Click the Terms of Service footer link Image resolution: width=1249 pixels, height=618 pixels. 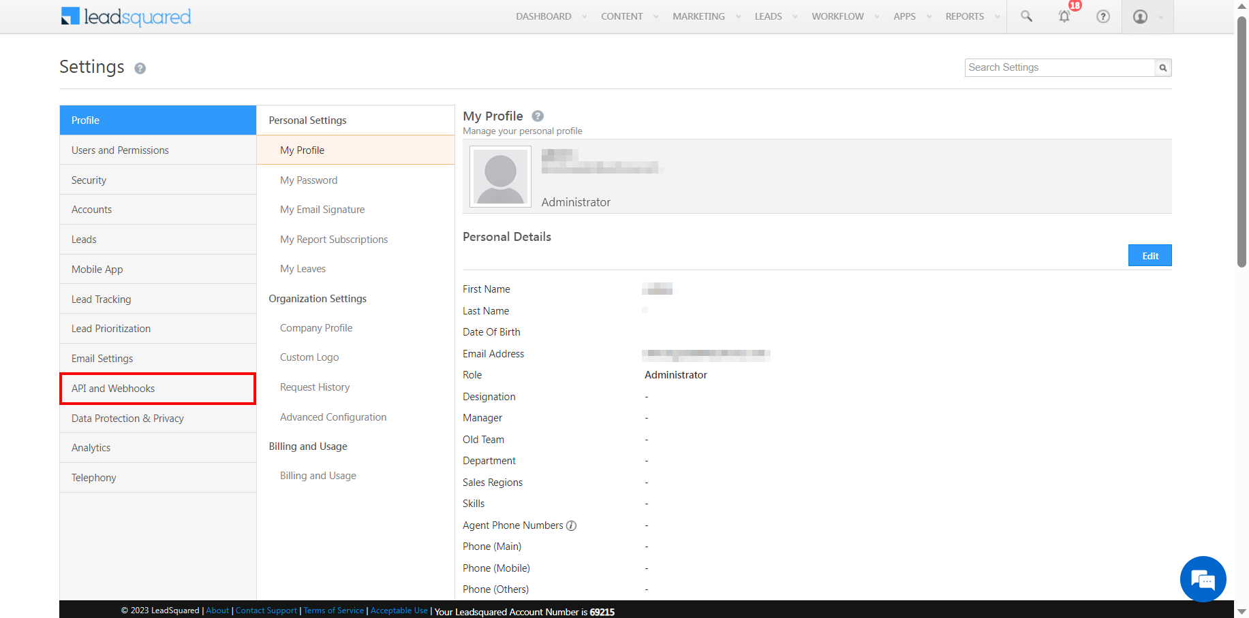(334, 611)
